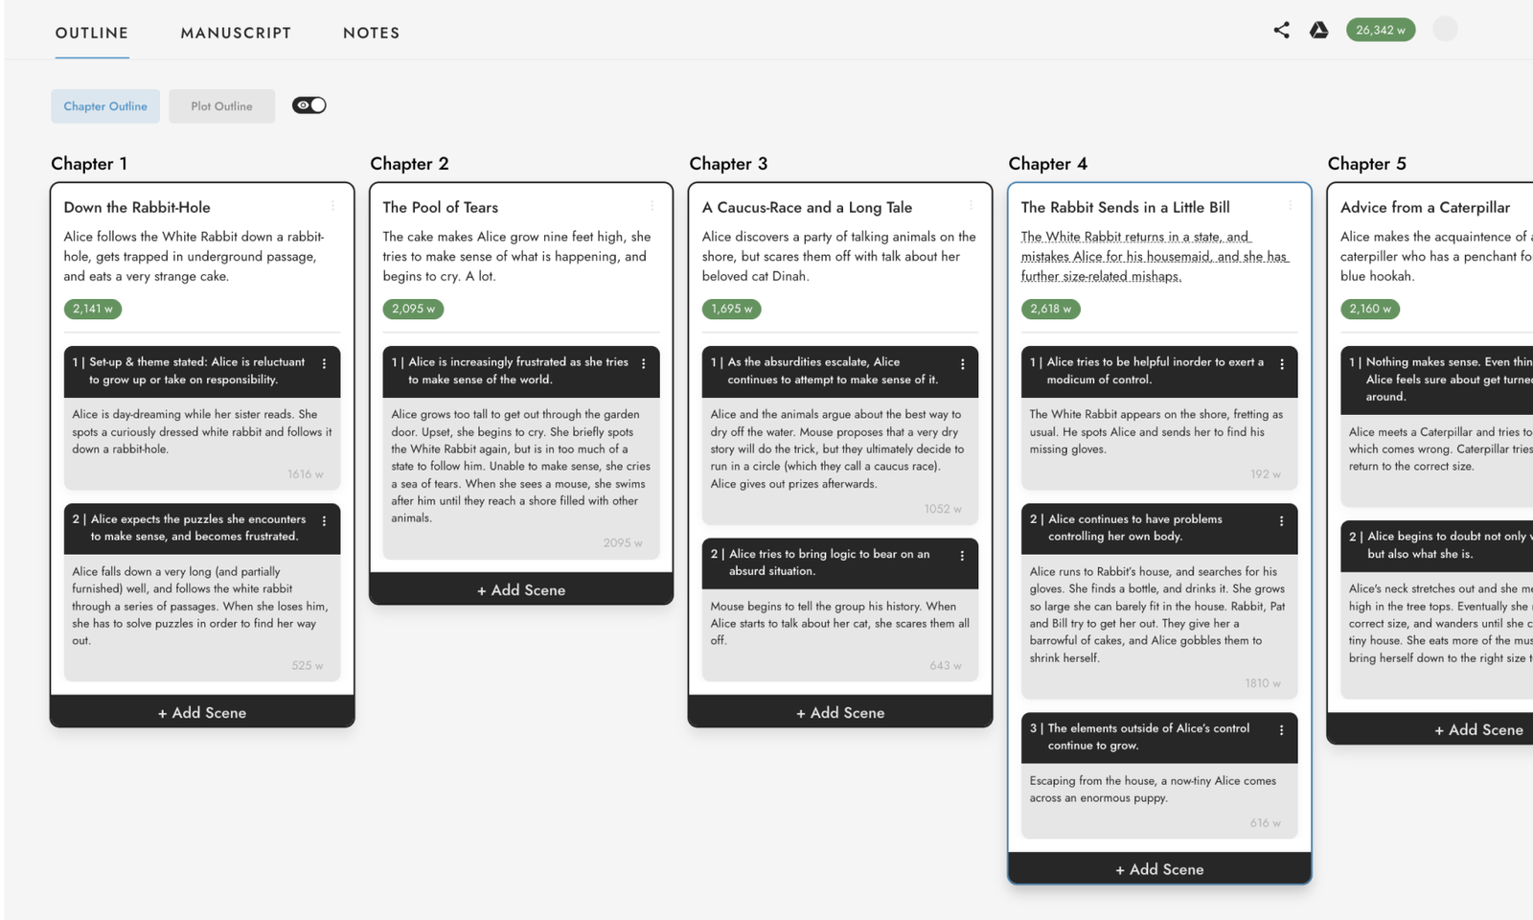Switch to the MANUSCRIPT tab
This screenshot has height=920, width=1533.
(236, 33)
